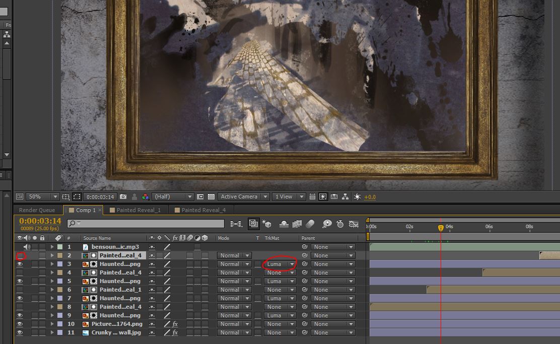Toggle the transparency grid checkerboard icon
This screenshot has height=344, width=560.
211,197
